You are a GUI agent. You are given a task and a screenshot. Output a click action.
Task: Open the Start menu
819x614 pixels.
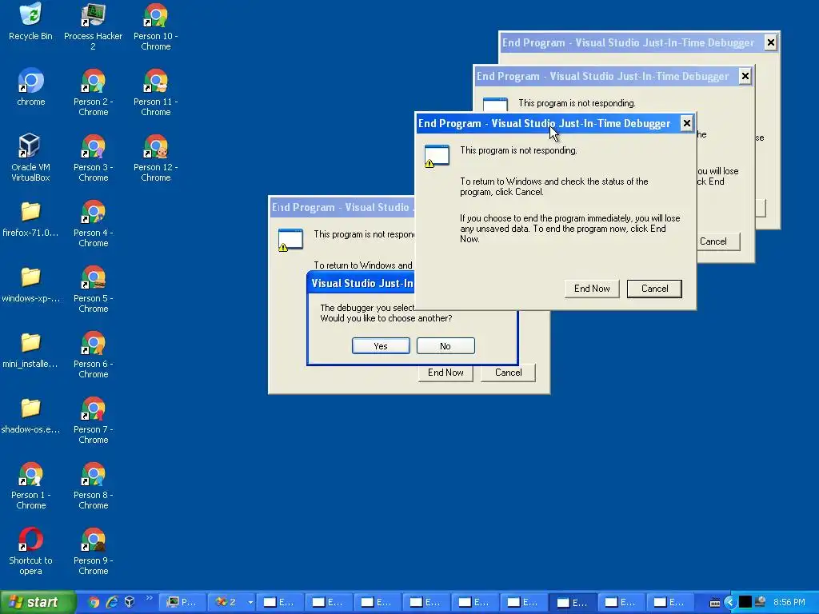(x=37, y=602)
